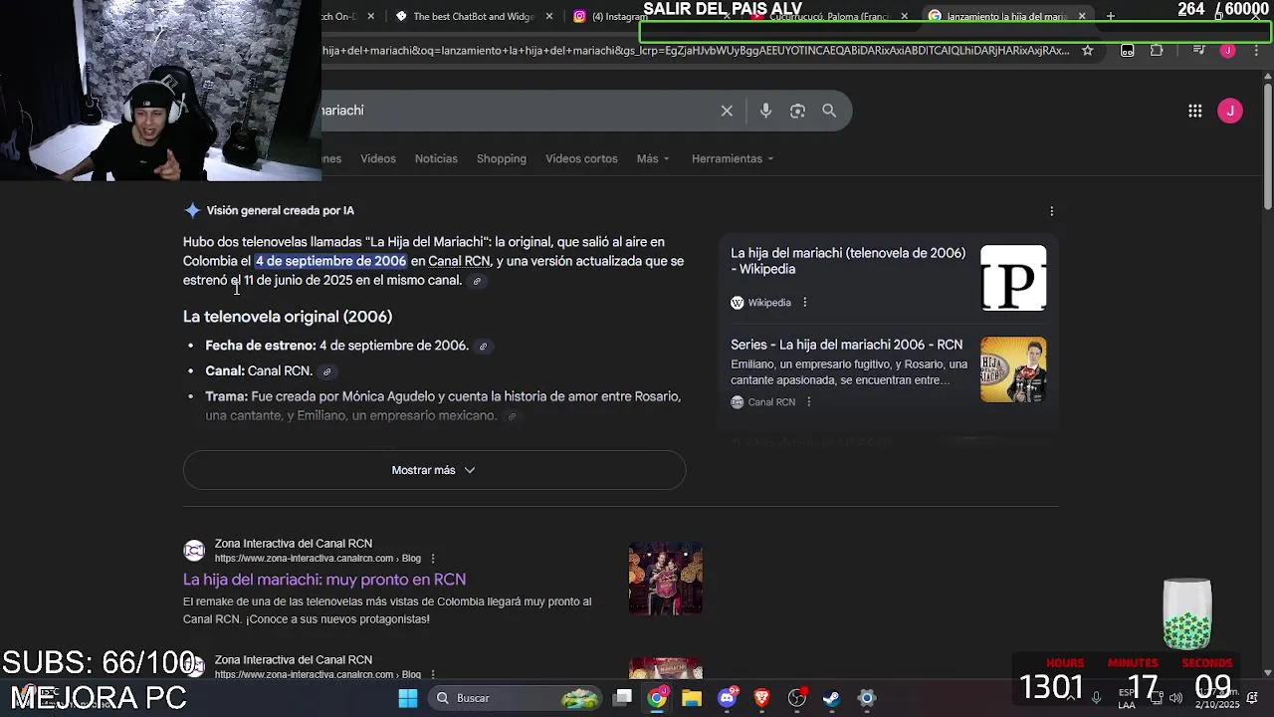Close the Instagram browser tab
Screen dimensions: 1274x717
[x=727, y=16]
